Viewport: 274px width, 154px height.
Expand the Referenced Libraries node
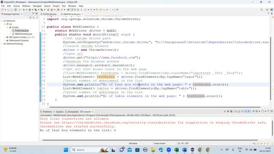click(x=5, y=41)
